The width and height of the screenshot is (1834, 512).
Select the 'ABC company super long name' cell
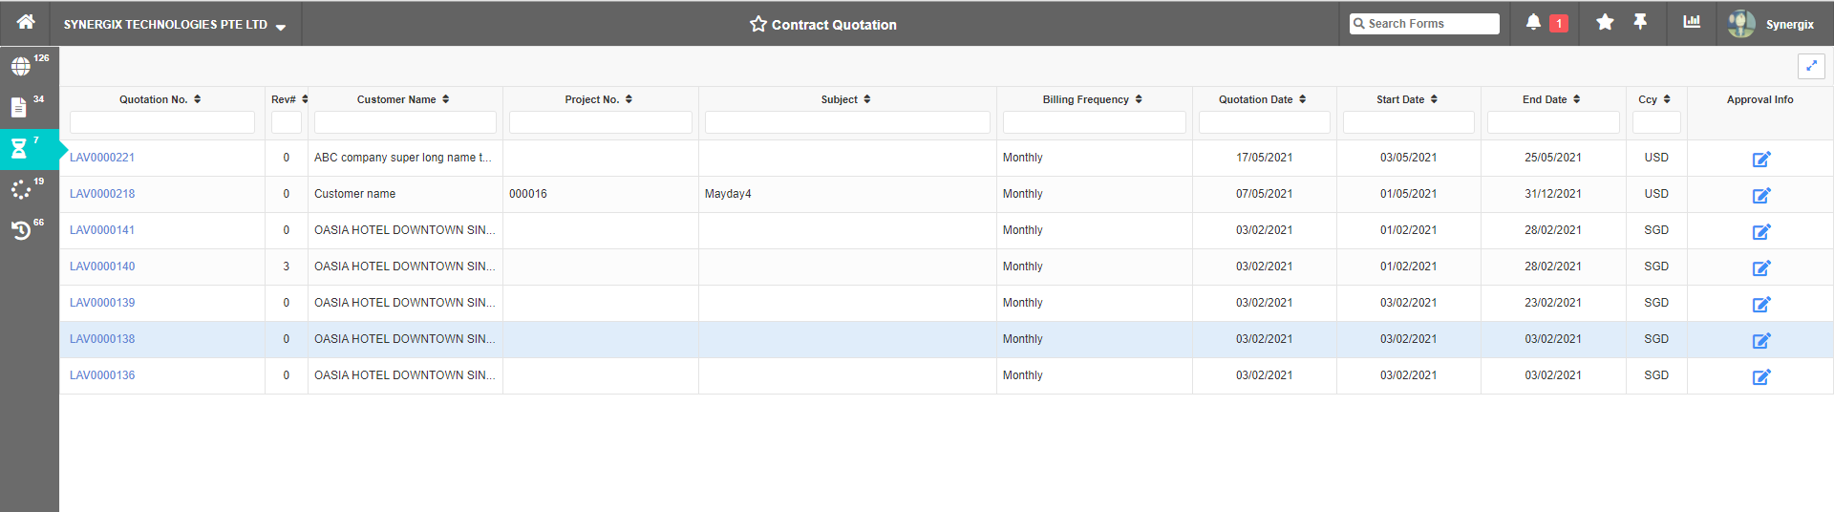tap(405, 158)
